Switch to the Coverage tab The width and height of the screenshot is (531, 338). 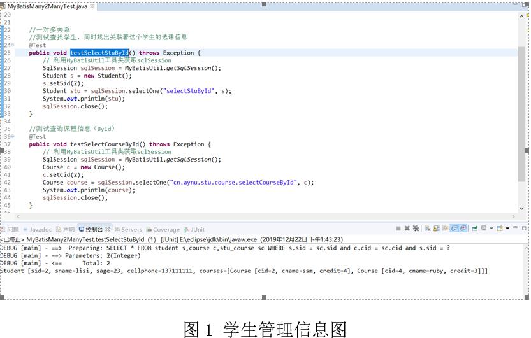163,230
